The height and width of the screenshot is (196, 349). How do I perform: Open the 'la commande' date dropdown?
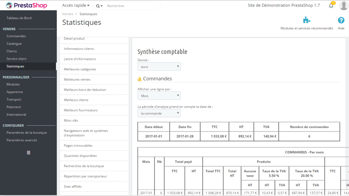pyautogui.click(x=159, y=113)
